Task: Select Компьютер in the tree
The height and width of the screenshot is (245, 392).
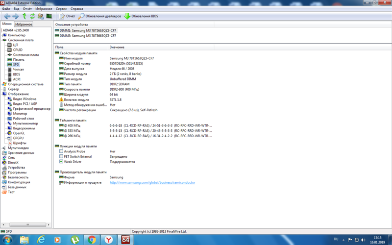Action: (x=17, y=35)
